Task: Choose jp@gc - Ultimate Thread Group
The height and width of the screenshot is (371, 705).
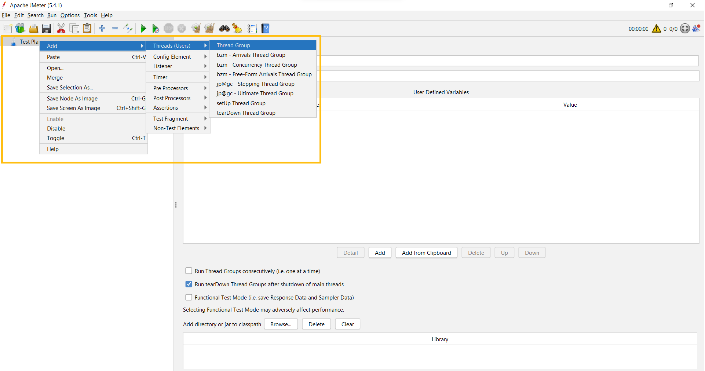Action: pyautogui.click(x=263, y=93)
